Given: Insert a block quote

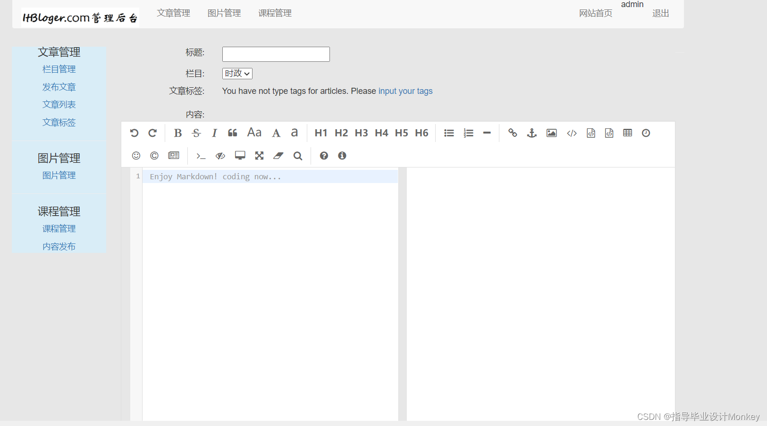Looking at the screenshot, I should 233,133.
